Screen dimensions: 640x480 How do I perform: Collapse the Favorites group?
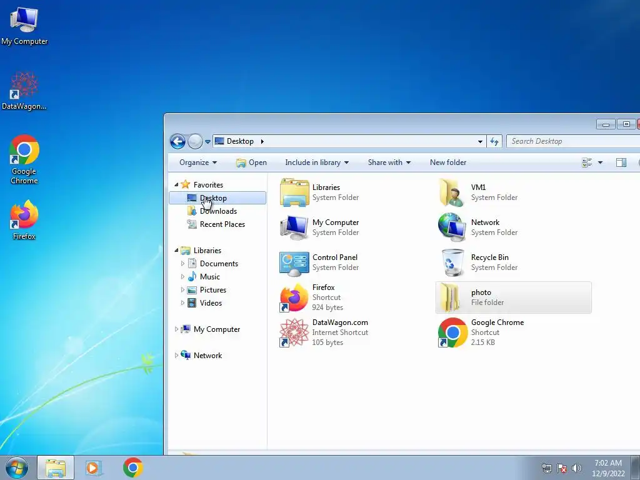(176, 185)
